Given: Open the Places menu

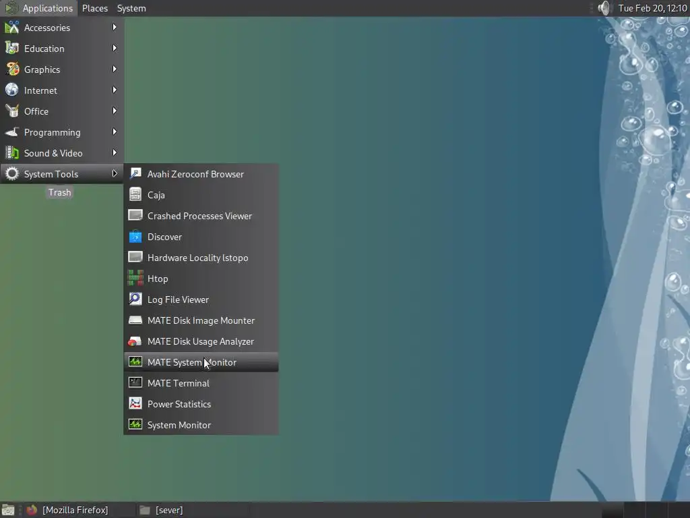Looking at the screenshot, I should [x=94, y=8].
